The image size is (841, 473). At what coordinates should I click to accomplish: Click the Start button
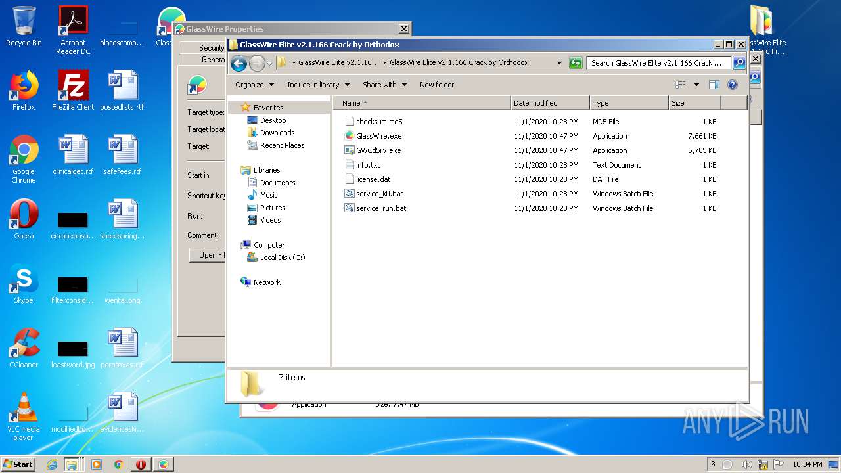[18, 464]
